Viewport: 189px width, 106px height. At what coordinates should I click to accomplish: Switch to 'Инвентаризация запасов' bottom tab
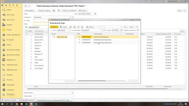pos(26,100)
